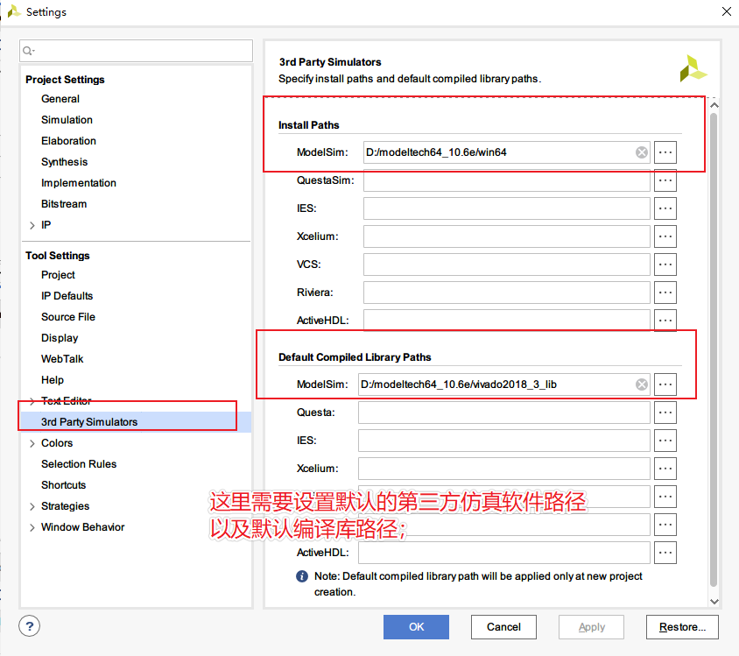Select Display settings
This screenshot has height=656, width=739.
[60, 338]
